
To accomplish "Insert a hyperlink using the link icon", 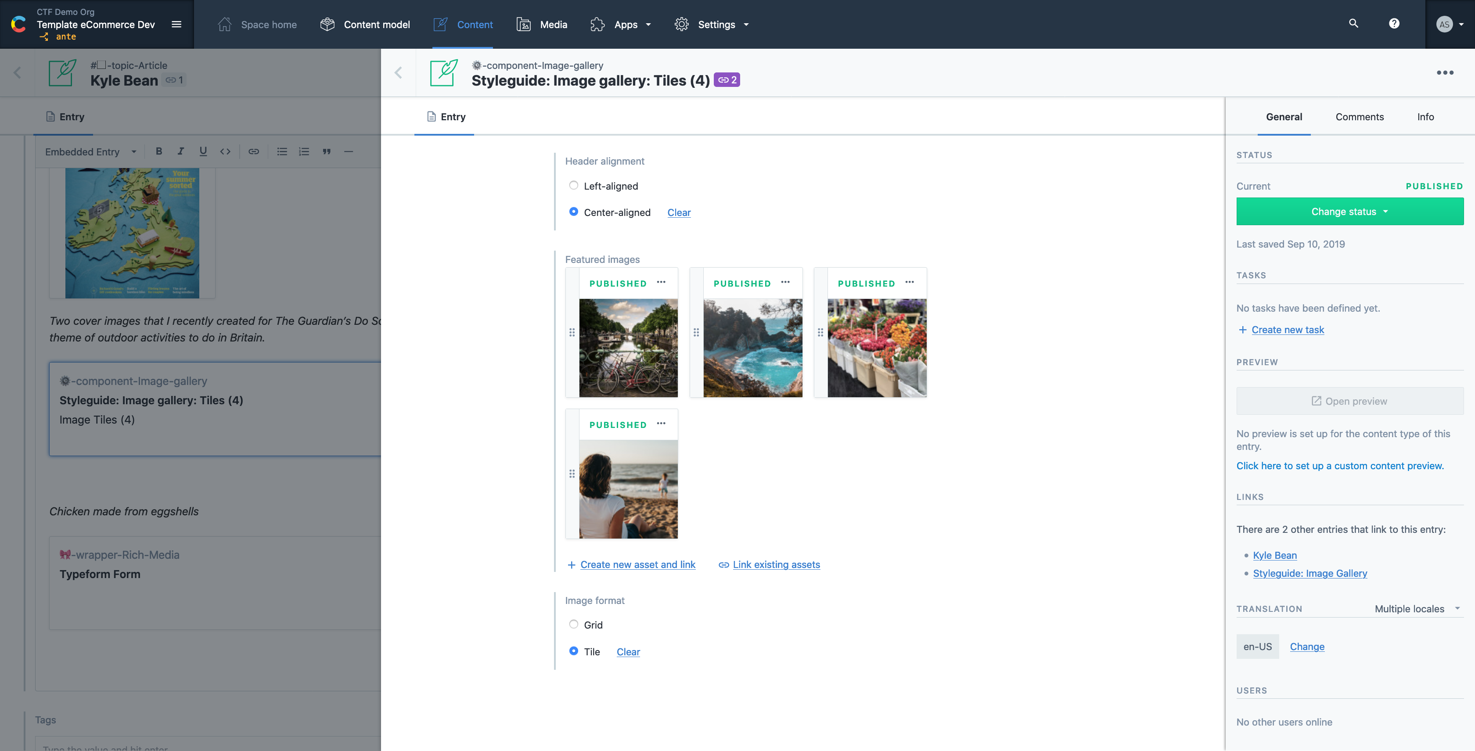I will (254, 151).
